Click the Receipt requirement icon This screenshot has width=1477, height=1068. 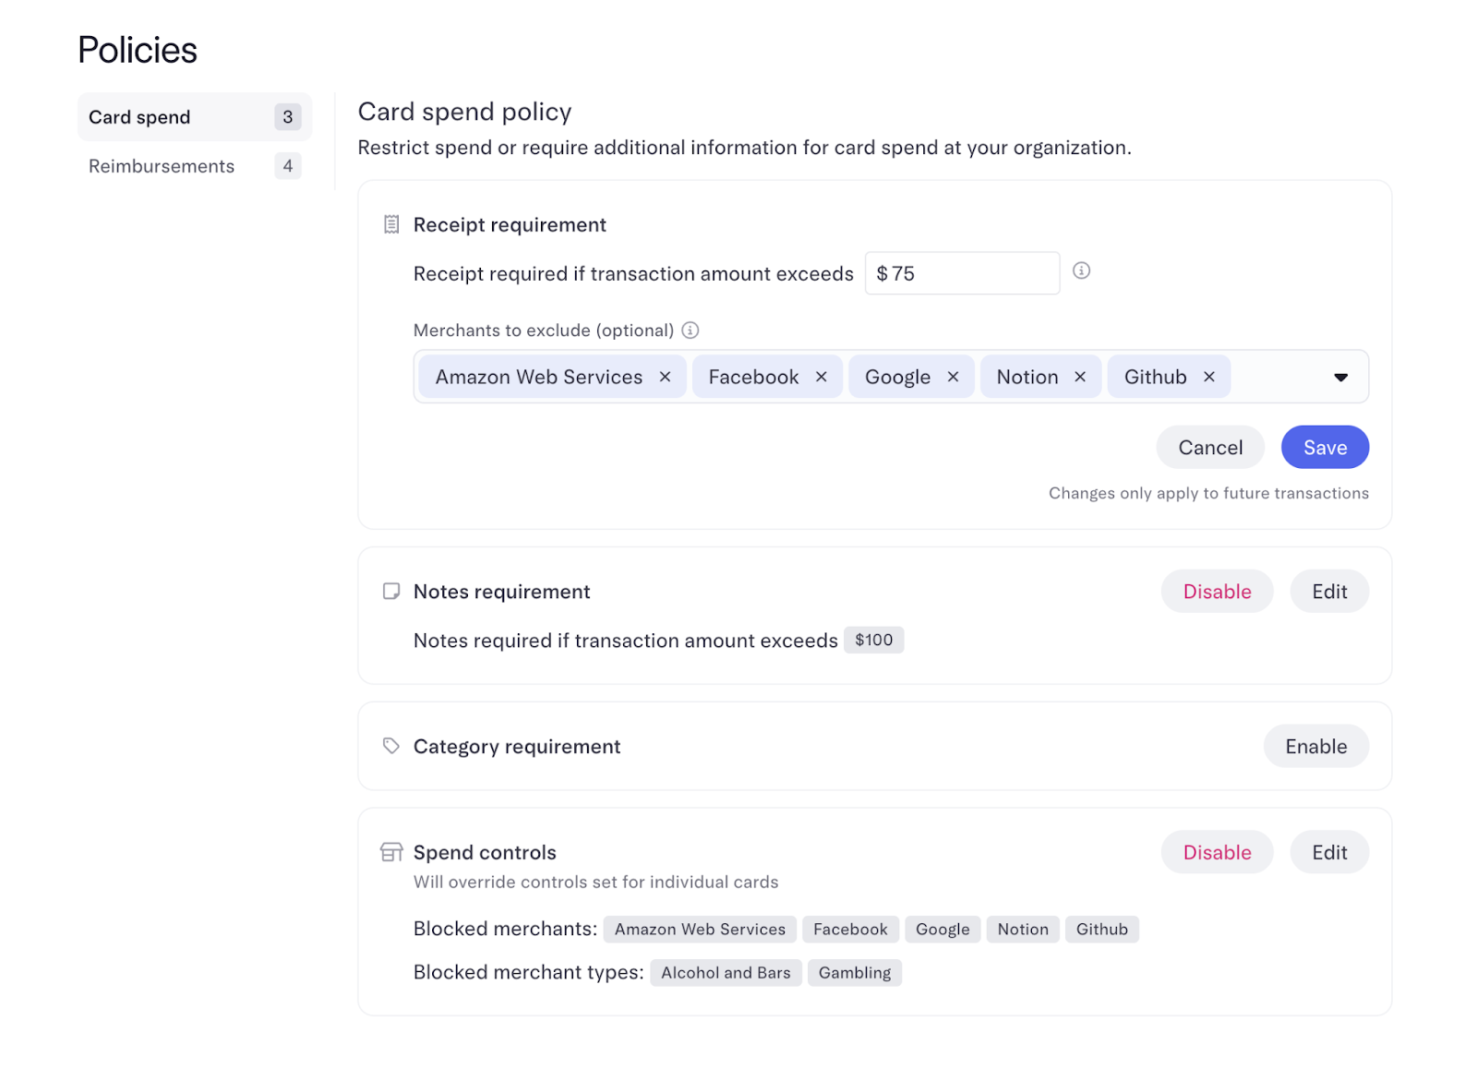click(x=391, y=223)
